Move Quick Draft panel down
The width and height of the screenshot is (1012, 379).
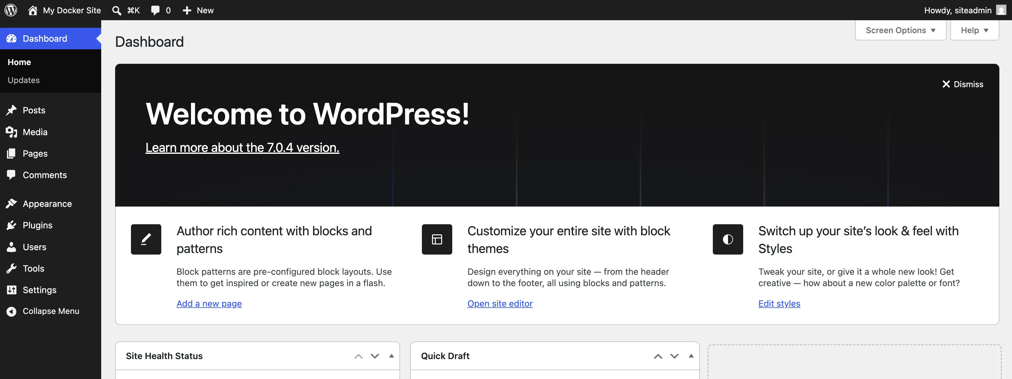tap(674, 356)
